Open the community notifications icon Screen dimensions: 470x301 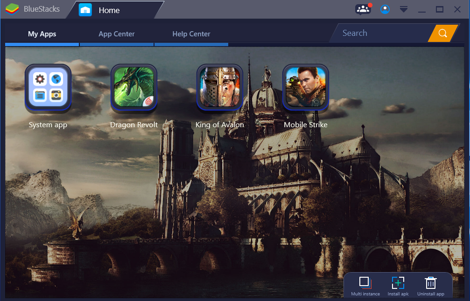[363, 9]
